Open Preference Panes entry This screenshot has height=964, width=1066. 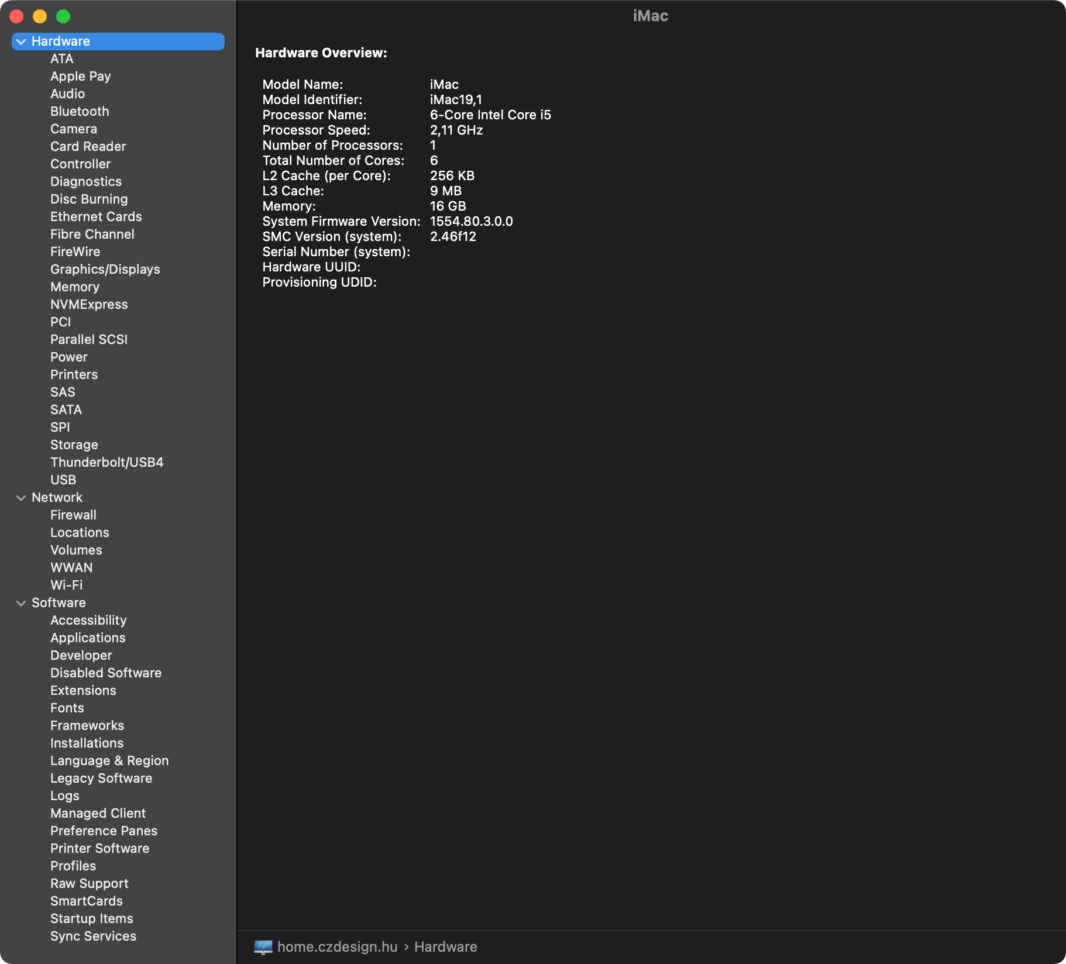click(x=104, y=831)
